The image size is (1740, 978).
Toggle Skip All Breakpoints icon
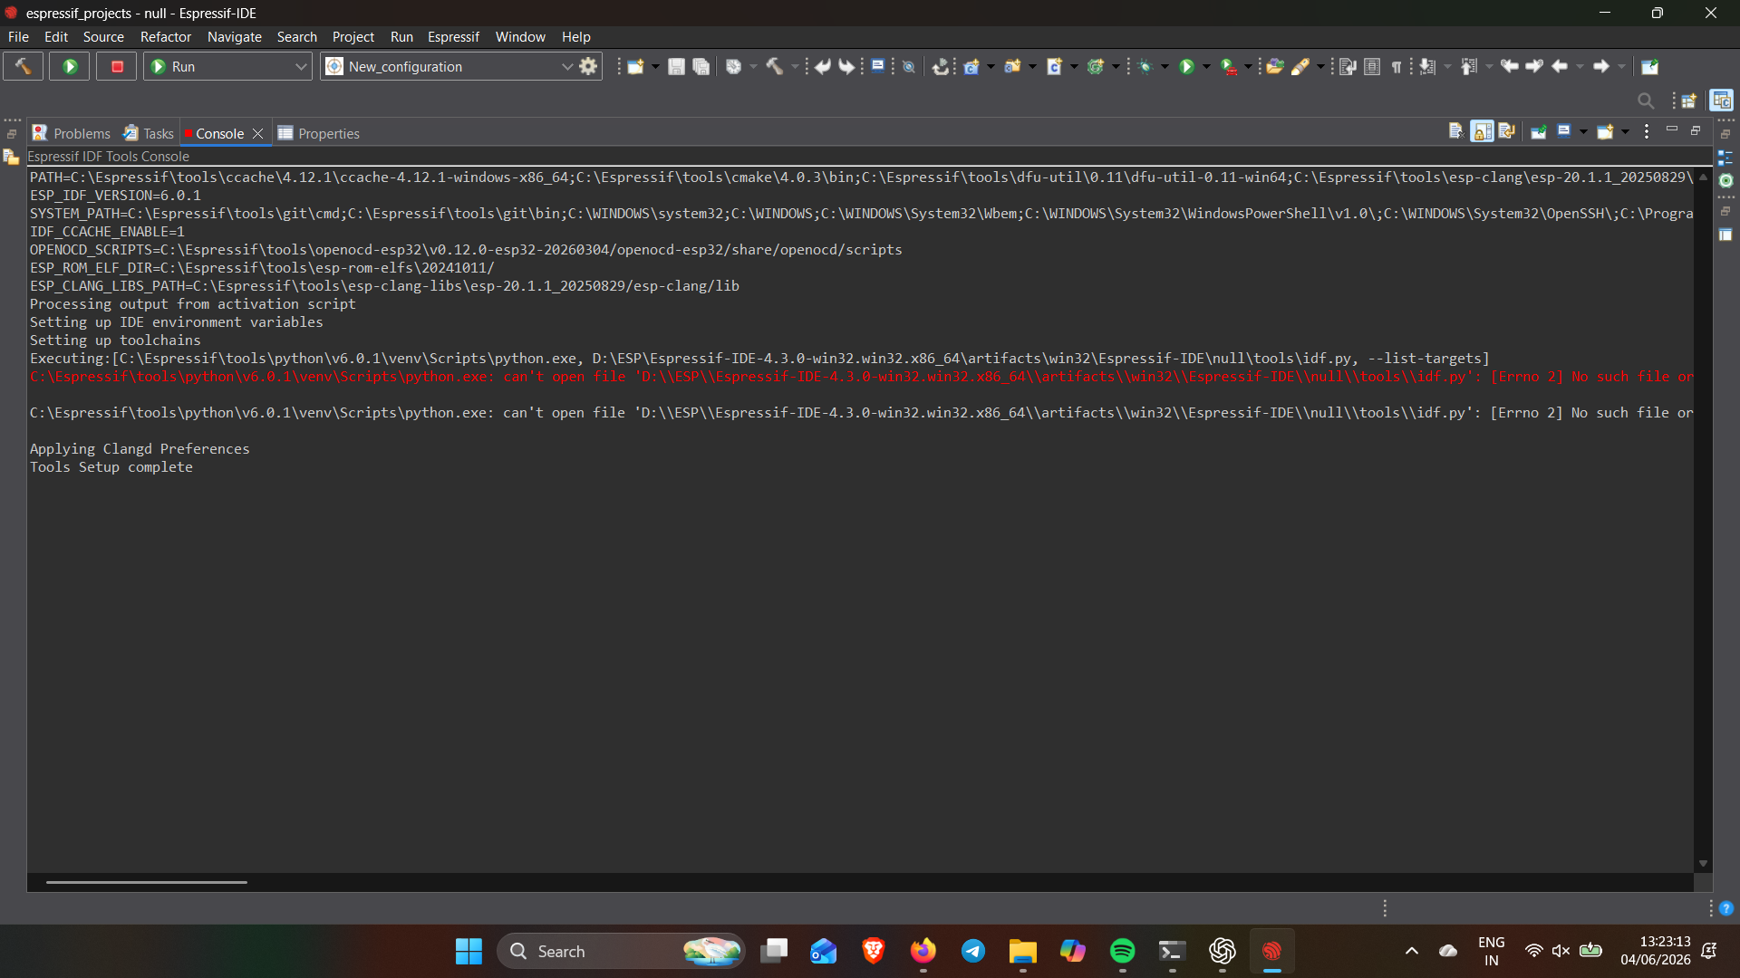(x=909, y=66)
